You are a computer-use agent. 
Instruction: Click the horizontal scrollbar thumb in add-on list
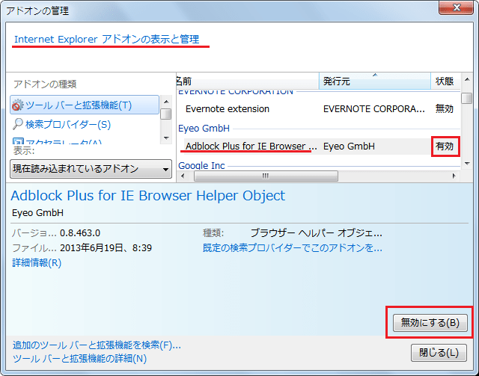point(264,176)
